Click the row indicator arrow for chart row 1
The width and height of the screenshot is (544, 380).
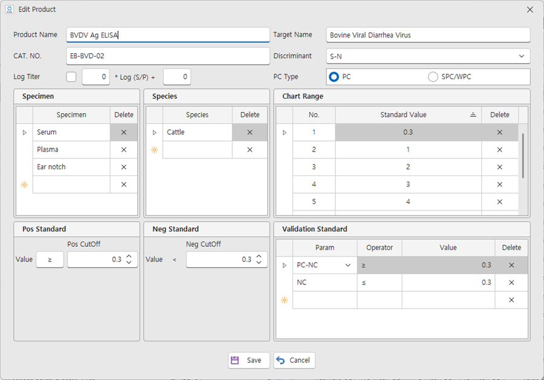pyautogui.click(x=285, y=133)
